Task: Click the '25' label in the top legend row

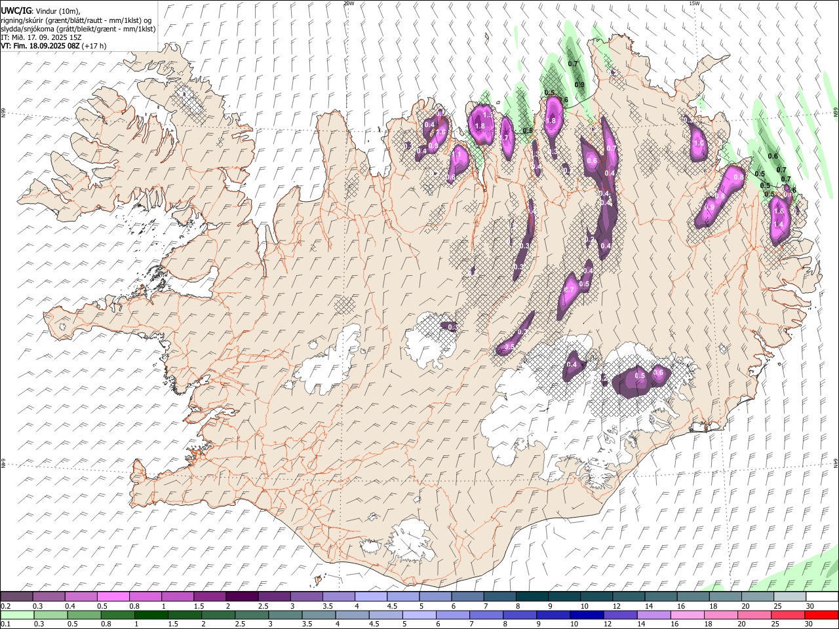Action: [x=778, y=606]
